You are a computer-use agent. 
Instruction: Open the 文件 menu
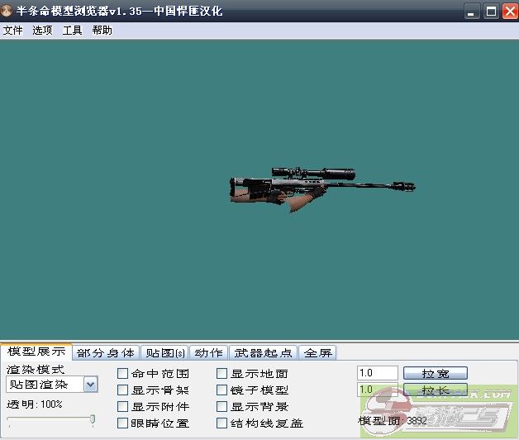click(12, 30)
